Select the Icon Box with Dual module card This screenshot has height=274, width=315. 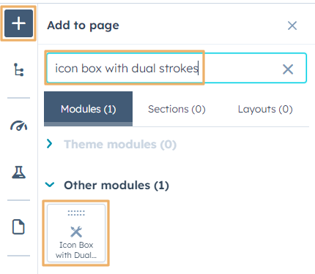pyautogui.click(x=76, y=233)
